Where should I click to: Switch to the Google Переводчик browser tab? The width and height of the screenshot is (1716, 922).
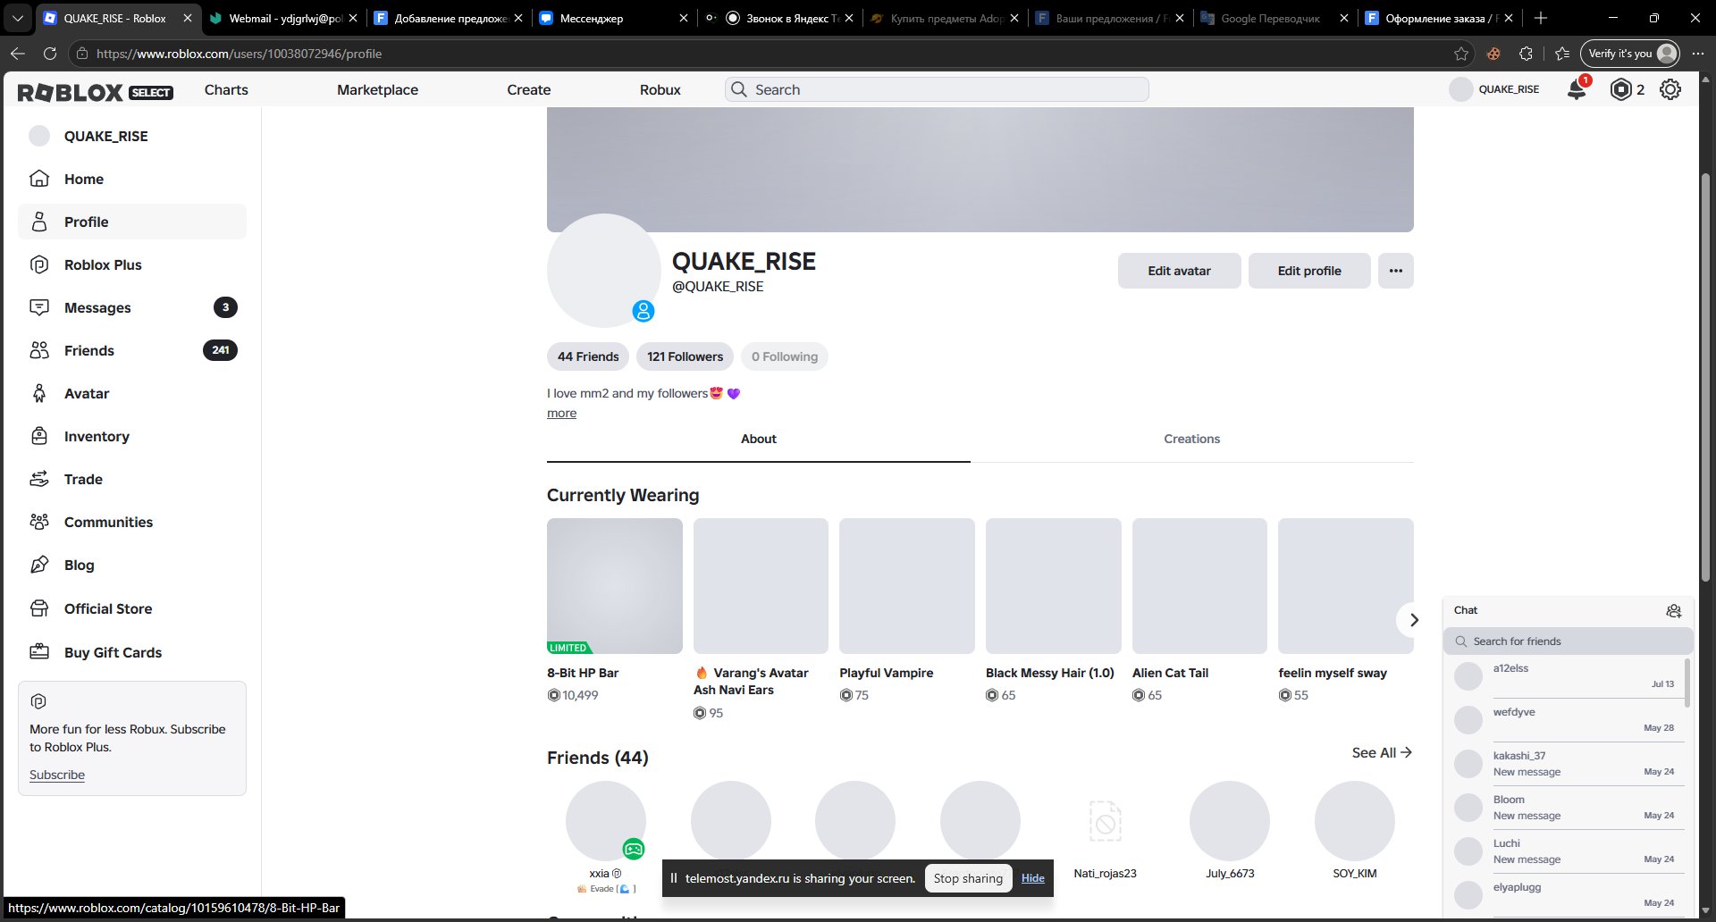coord(1275,18)
